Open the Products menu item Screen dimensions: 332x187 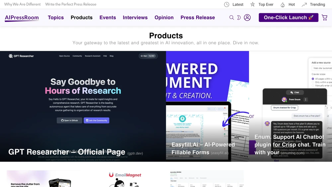click(x=82, y=18)
